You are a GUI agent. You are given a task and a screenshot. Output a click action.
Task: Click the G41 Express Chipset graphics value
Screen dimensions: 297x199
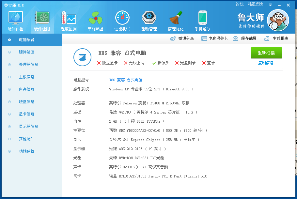(x=154, y=140)
